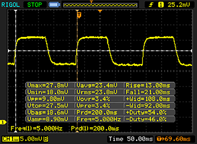The height and width of the screenshot is (144, 197).
Task: Click the Vbas=18.6mV measurement
Action: pyautogui.click(x=48, y=112)
